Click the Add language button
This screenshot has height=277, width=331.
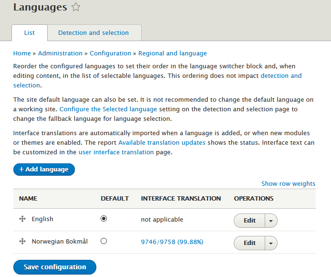click(x=44, y=170)
